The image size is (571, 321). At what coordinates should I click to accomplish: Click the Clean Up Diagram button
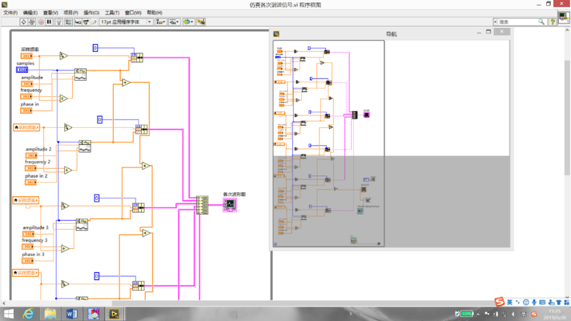pyautogui.click(x=201, y=22)
